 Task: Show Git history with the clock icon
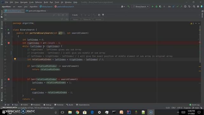click(x=185, y=6)
